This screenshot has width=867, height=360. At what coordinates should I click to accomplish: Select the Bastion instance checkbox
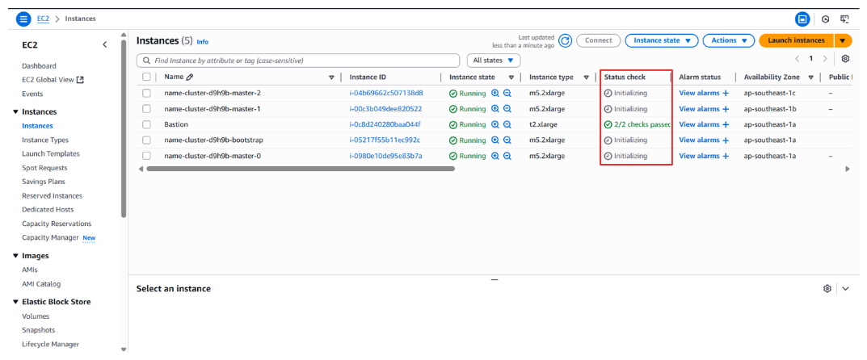pos(146,124)
